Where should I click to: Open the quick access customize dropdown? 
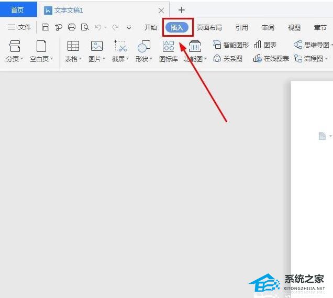(129, 27)
